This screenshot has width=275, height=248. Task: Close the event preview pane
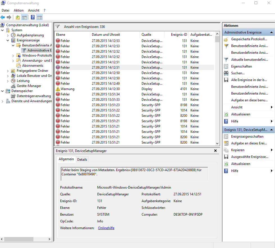tap(215, 151)
